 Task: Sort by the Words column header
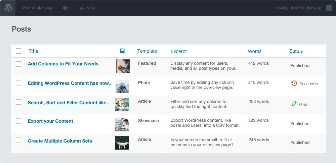[x=254, y=51]
